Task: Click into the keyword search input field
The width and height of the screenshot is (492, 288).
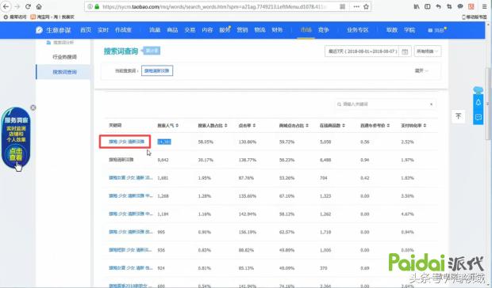Action: click(x=386, y=104)
